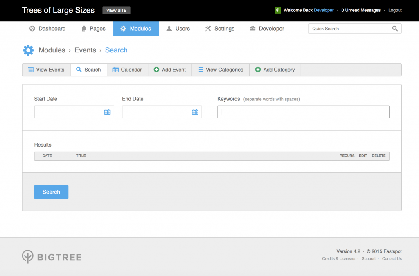Select the Search sub-tab
The width and height of the screenshot is (419, 276).
89,70
